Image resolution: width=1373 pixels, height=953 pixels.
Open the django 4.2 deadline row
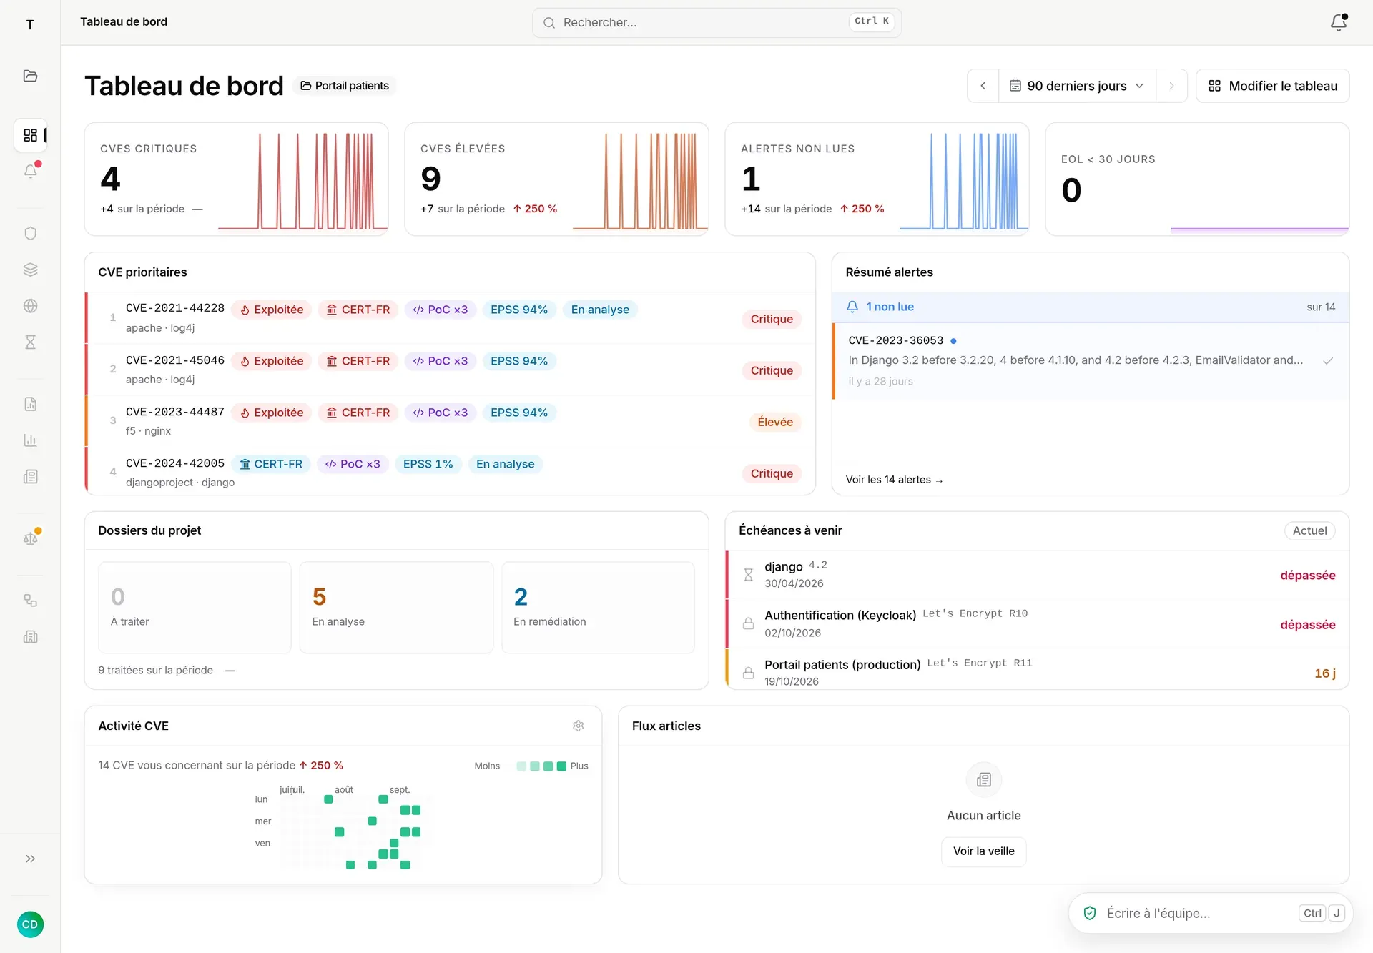tap(1038, 575)
